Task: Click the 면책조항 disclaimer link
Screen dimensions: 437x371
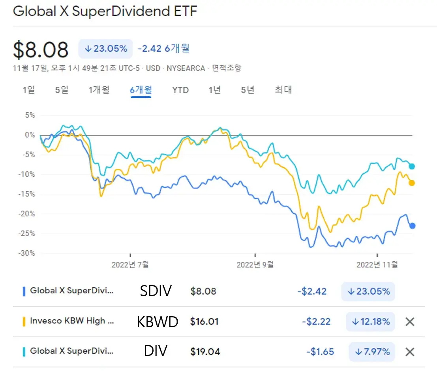Action: click(227, 68)
